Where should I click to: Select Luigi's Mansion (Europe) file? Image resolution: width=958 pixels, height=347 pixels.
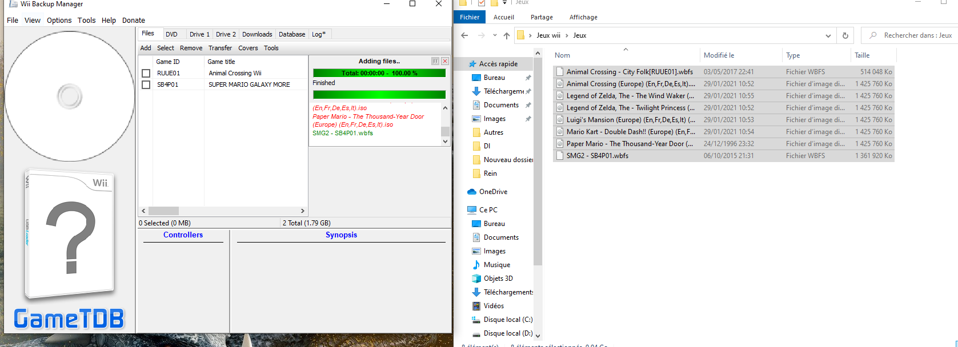tap(723, 120)
